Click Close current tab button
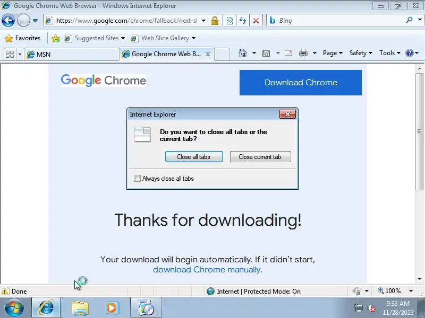 click(260, 157)
